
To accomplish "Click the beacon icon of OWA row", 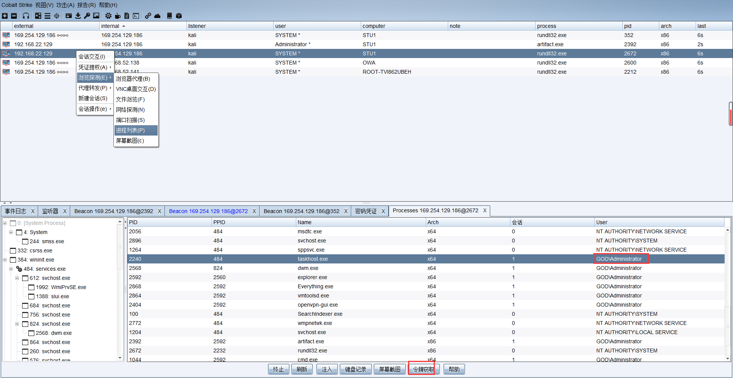I will click(6, 63).
